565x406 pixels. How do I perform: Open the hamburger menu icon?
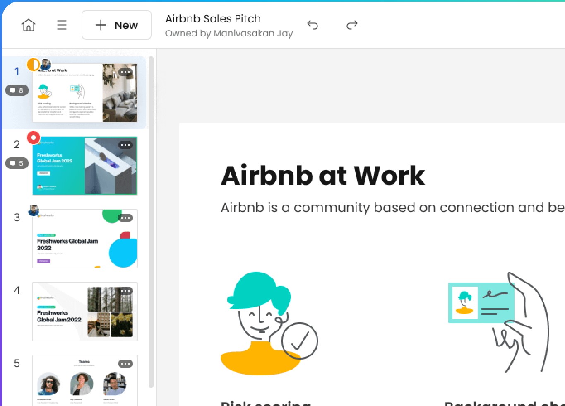[62, 25]
